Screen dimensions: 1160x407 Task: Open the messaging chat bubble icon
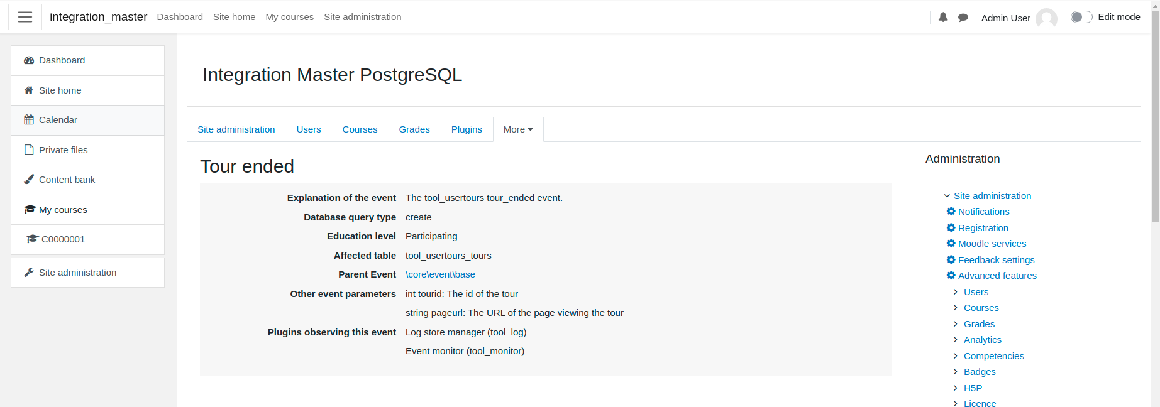[963, 18]
